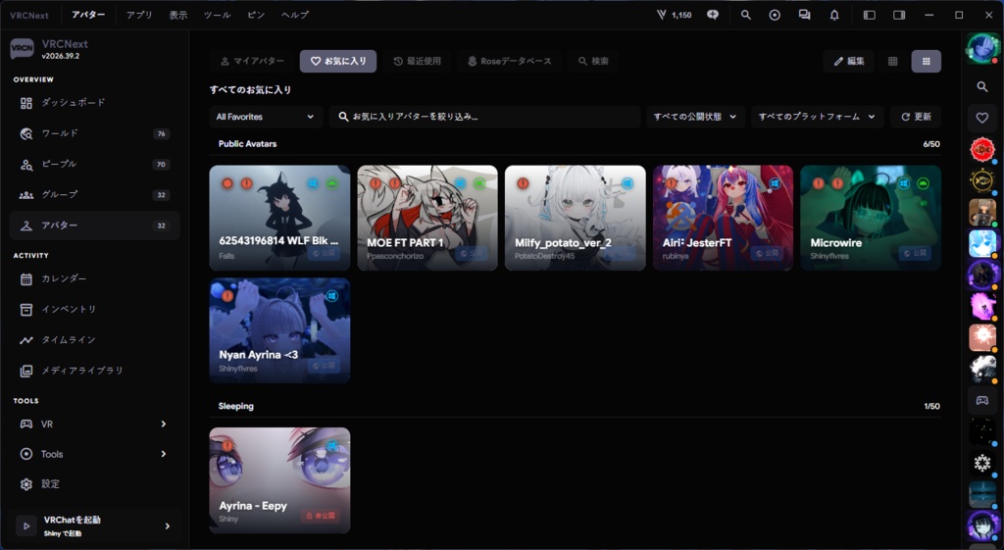Click 非公開 badge on Ayrina - Eepy card
The width and height of the screenshot is (1004, 550).
coord(322,516)
